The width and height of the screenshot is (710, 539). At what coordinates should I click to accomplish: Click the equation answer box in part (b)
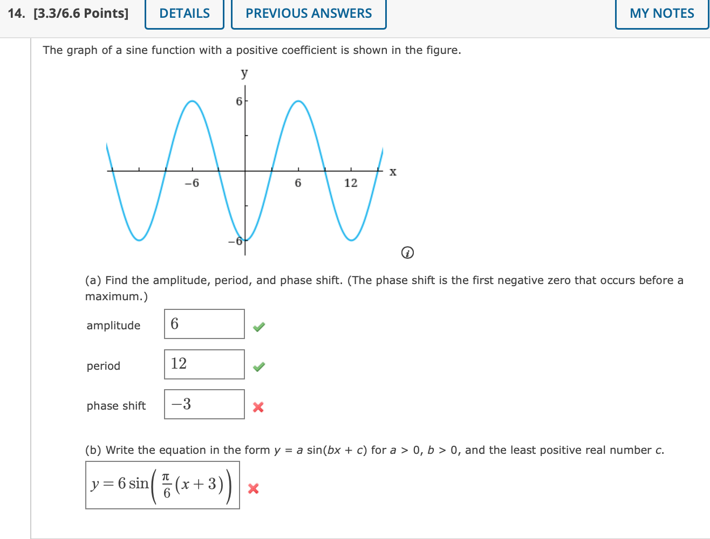162,484
